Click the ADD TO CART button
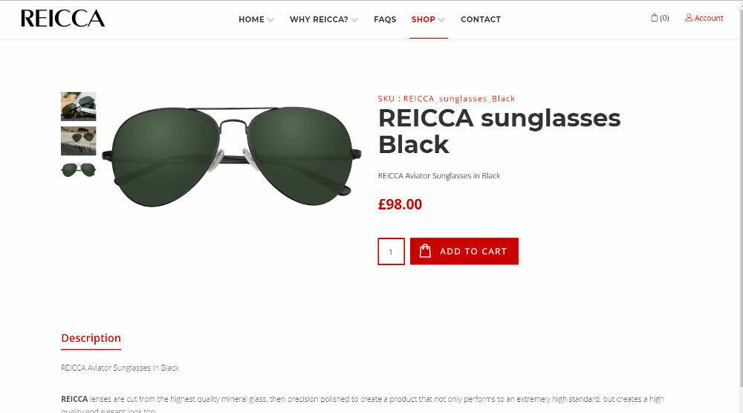This screenshot has height=413, width=743. (464, 251)
